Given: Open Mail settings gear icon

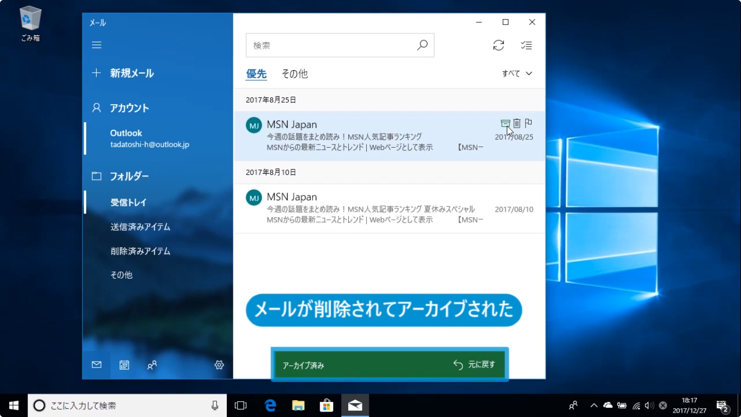Looking at the screenshot, I should pos(219,365).
